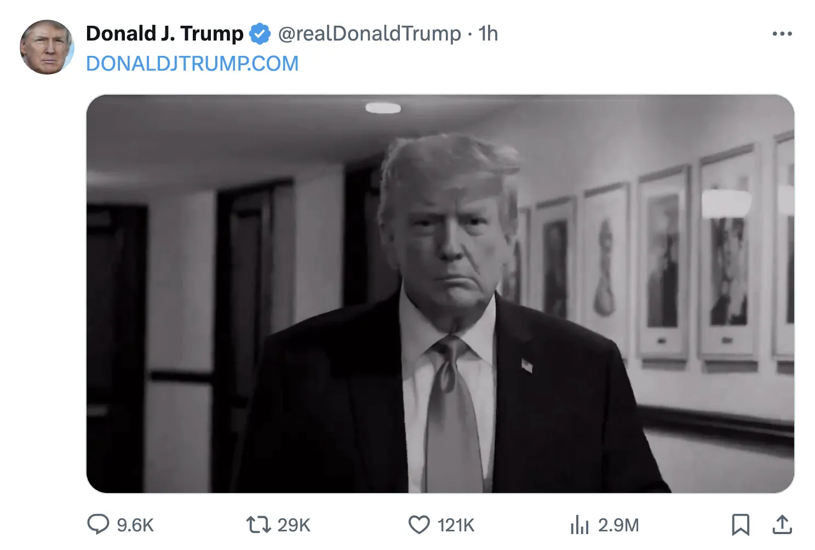Open the view analytics bar chart icon

pos(579,524)
